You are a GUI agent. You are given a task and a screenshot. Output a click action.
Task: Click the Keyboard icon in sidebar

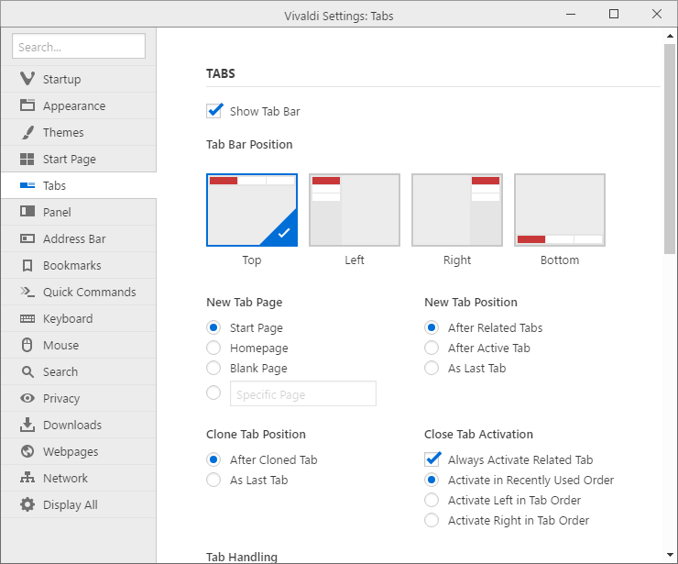coord(27,318)
